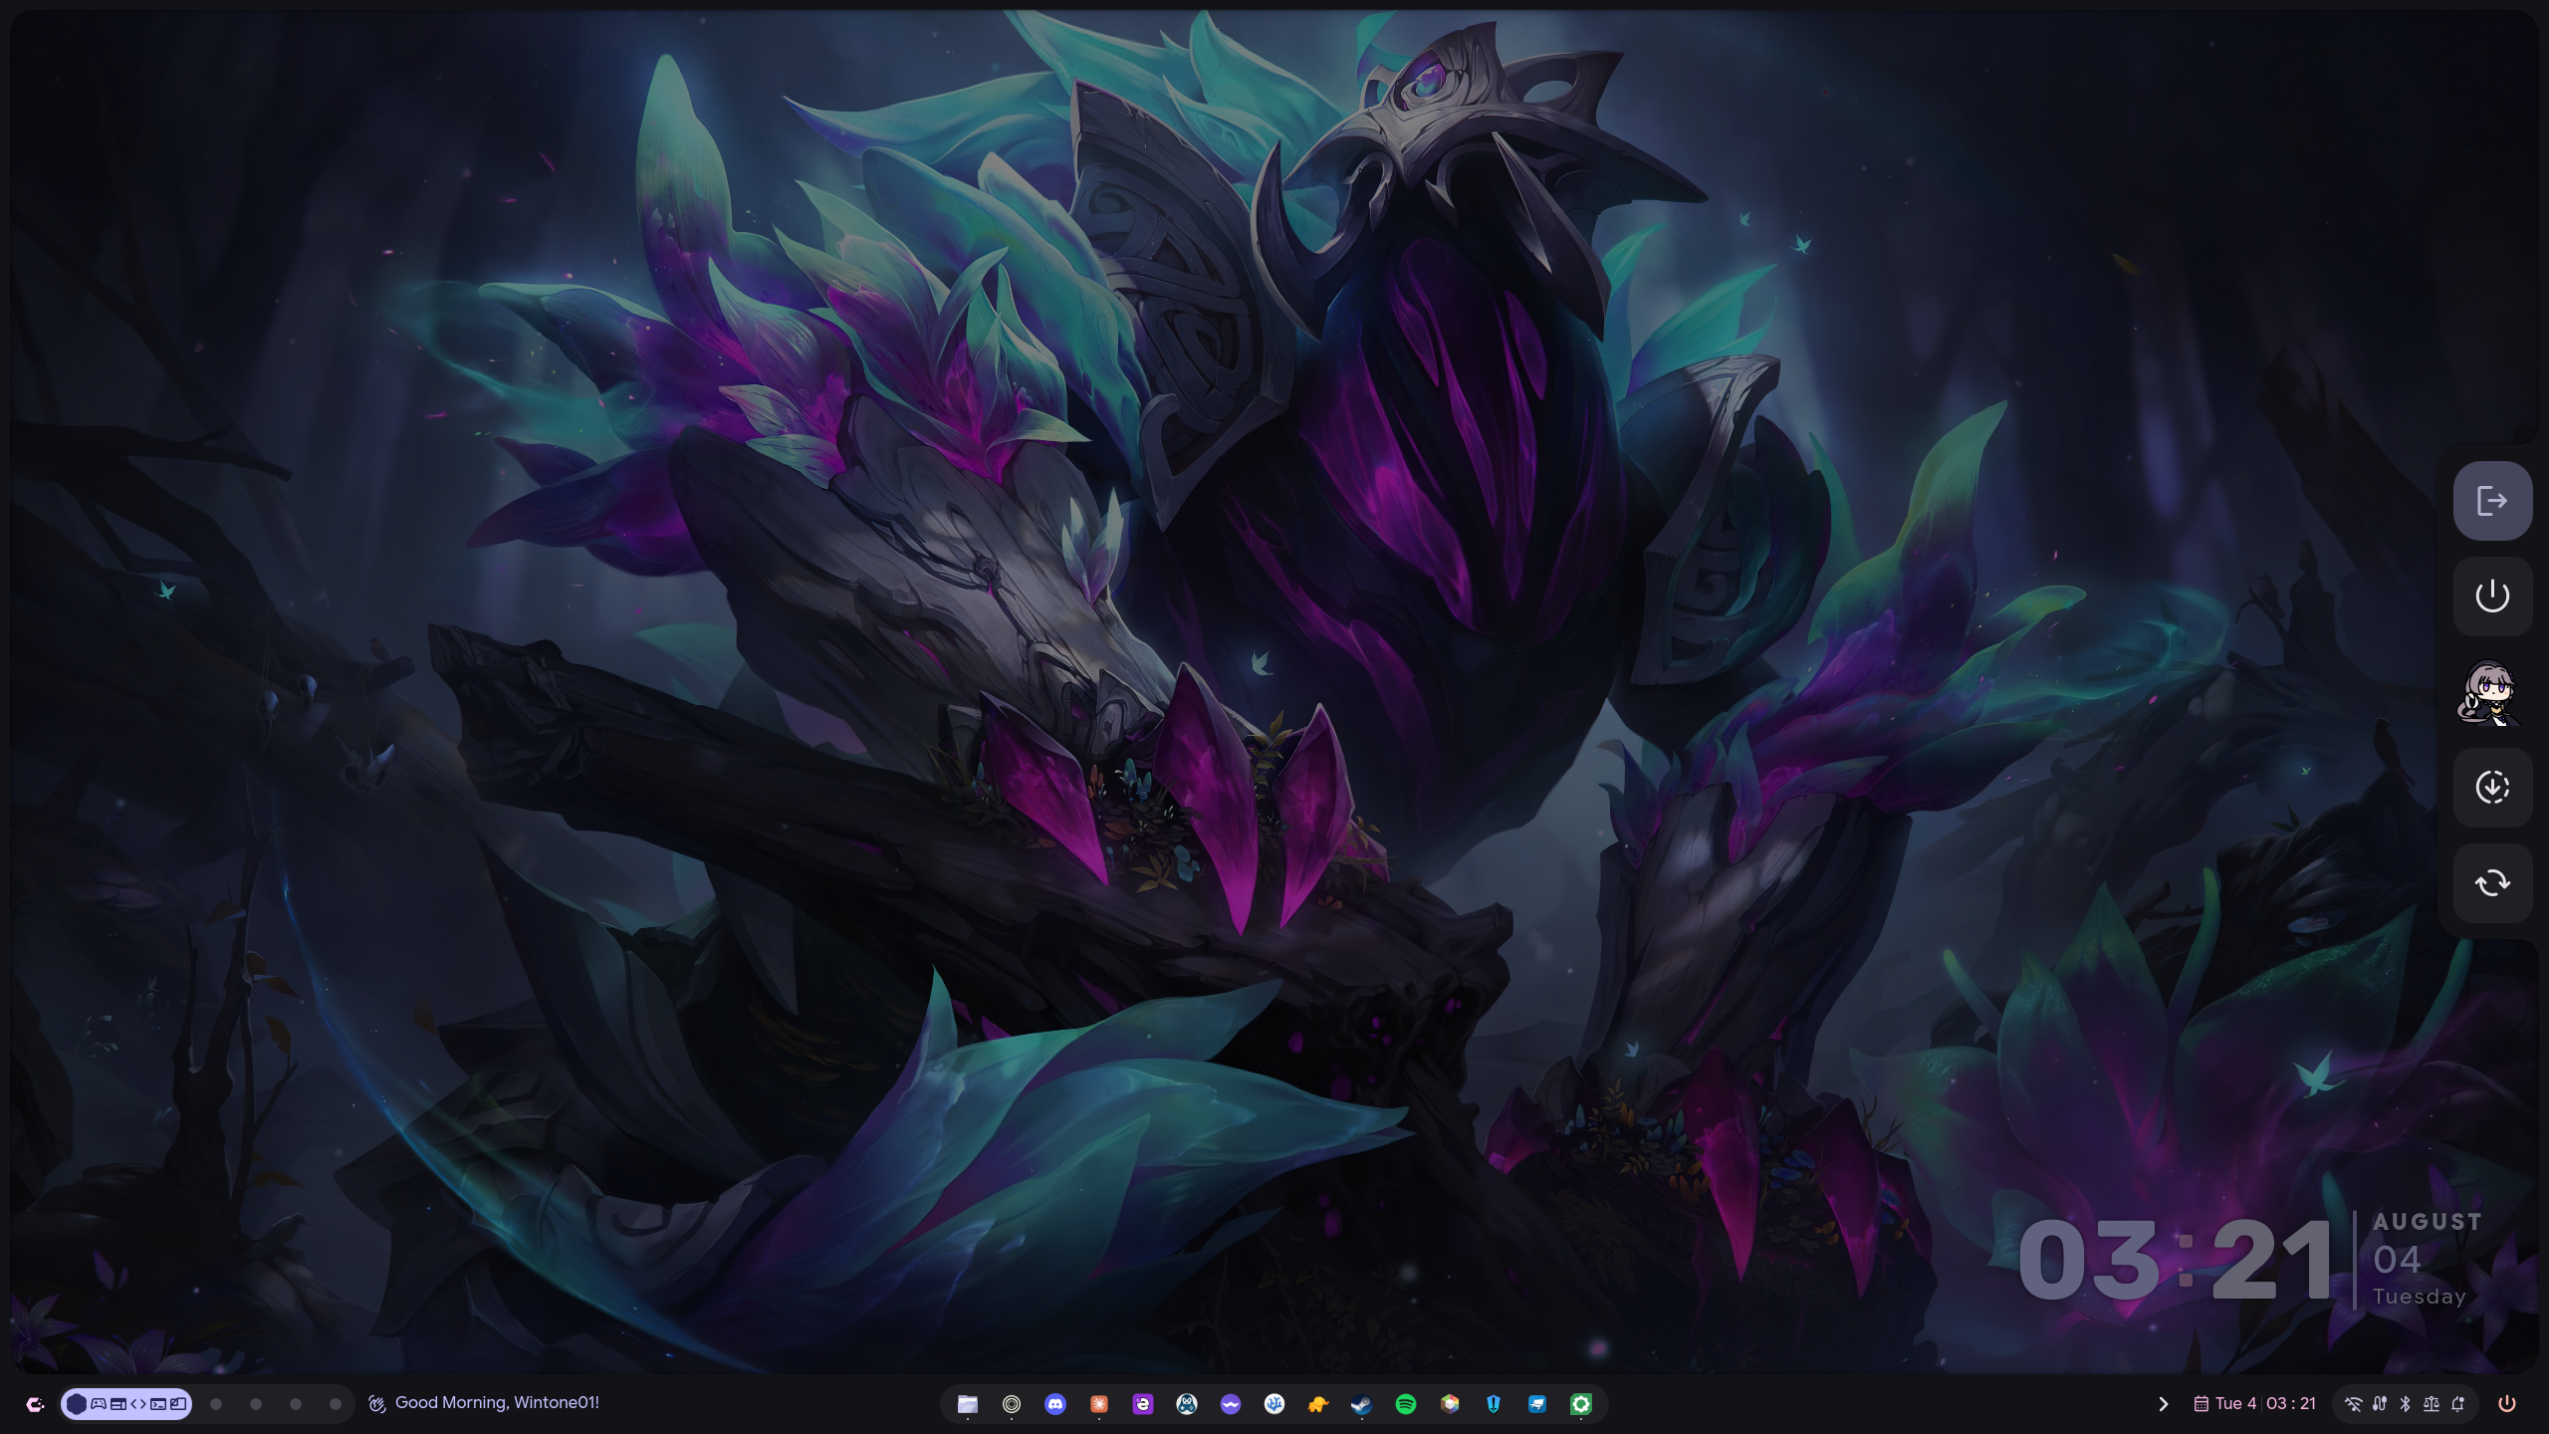The height and width of the screenshot is (1434, 2549).
Task: Expand the tray chevron arrow in bar
Action: pyautogui.click(x=2163, y=1404)
